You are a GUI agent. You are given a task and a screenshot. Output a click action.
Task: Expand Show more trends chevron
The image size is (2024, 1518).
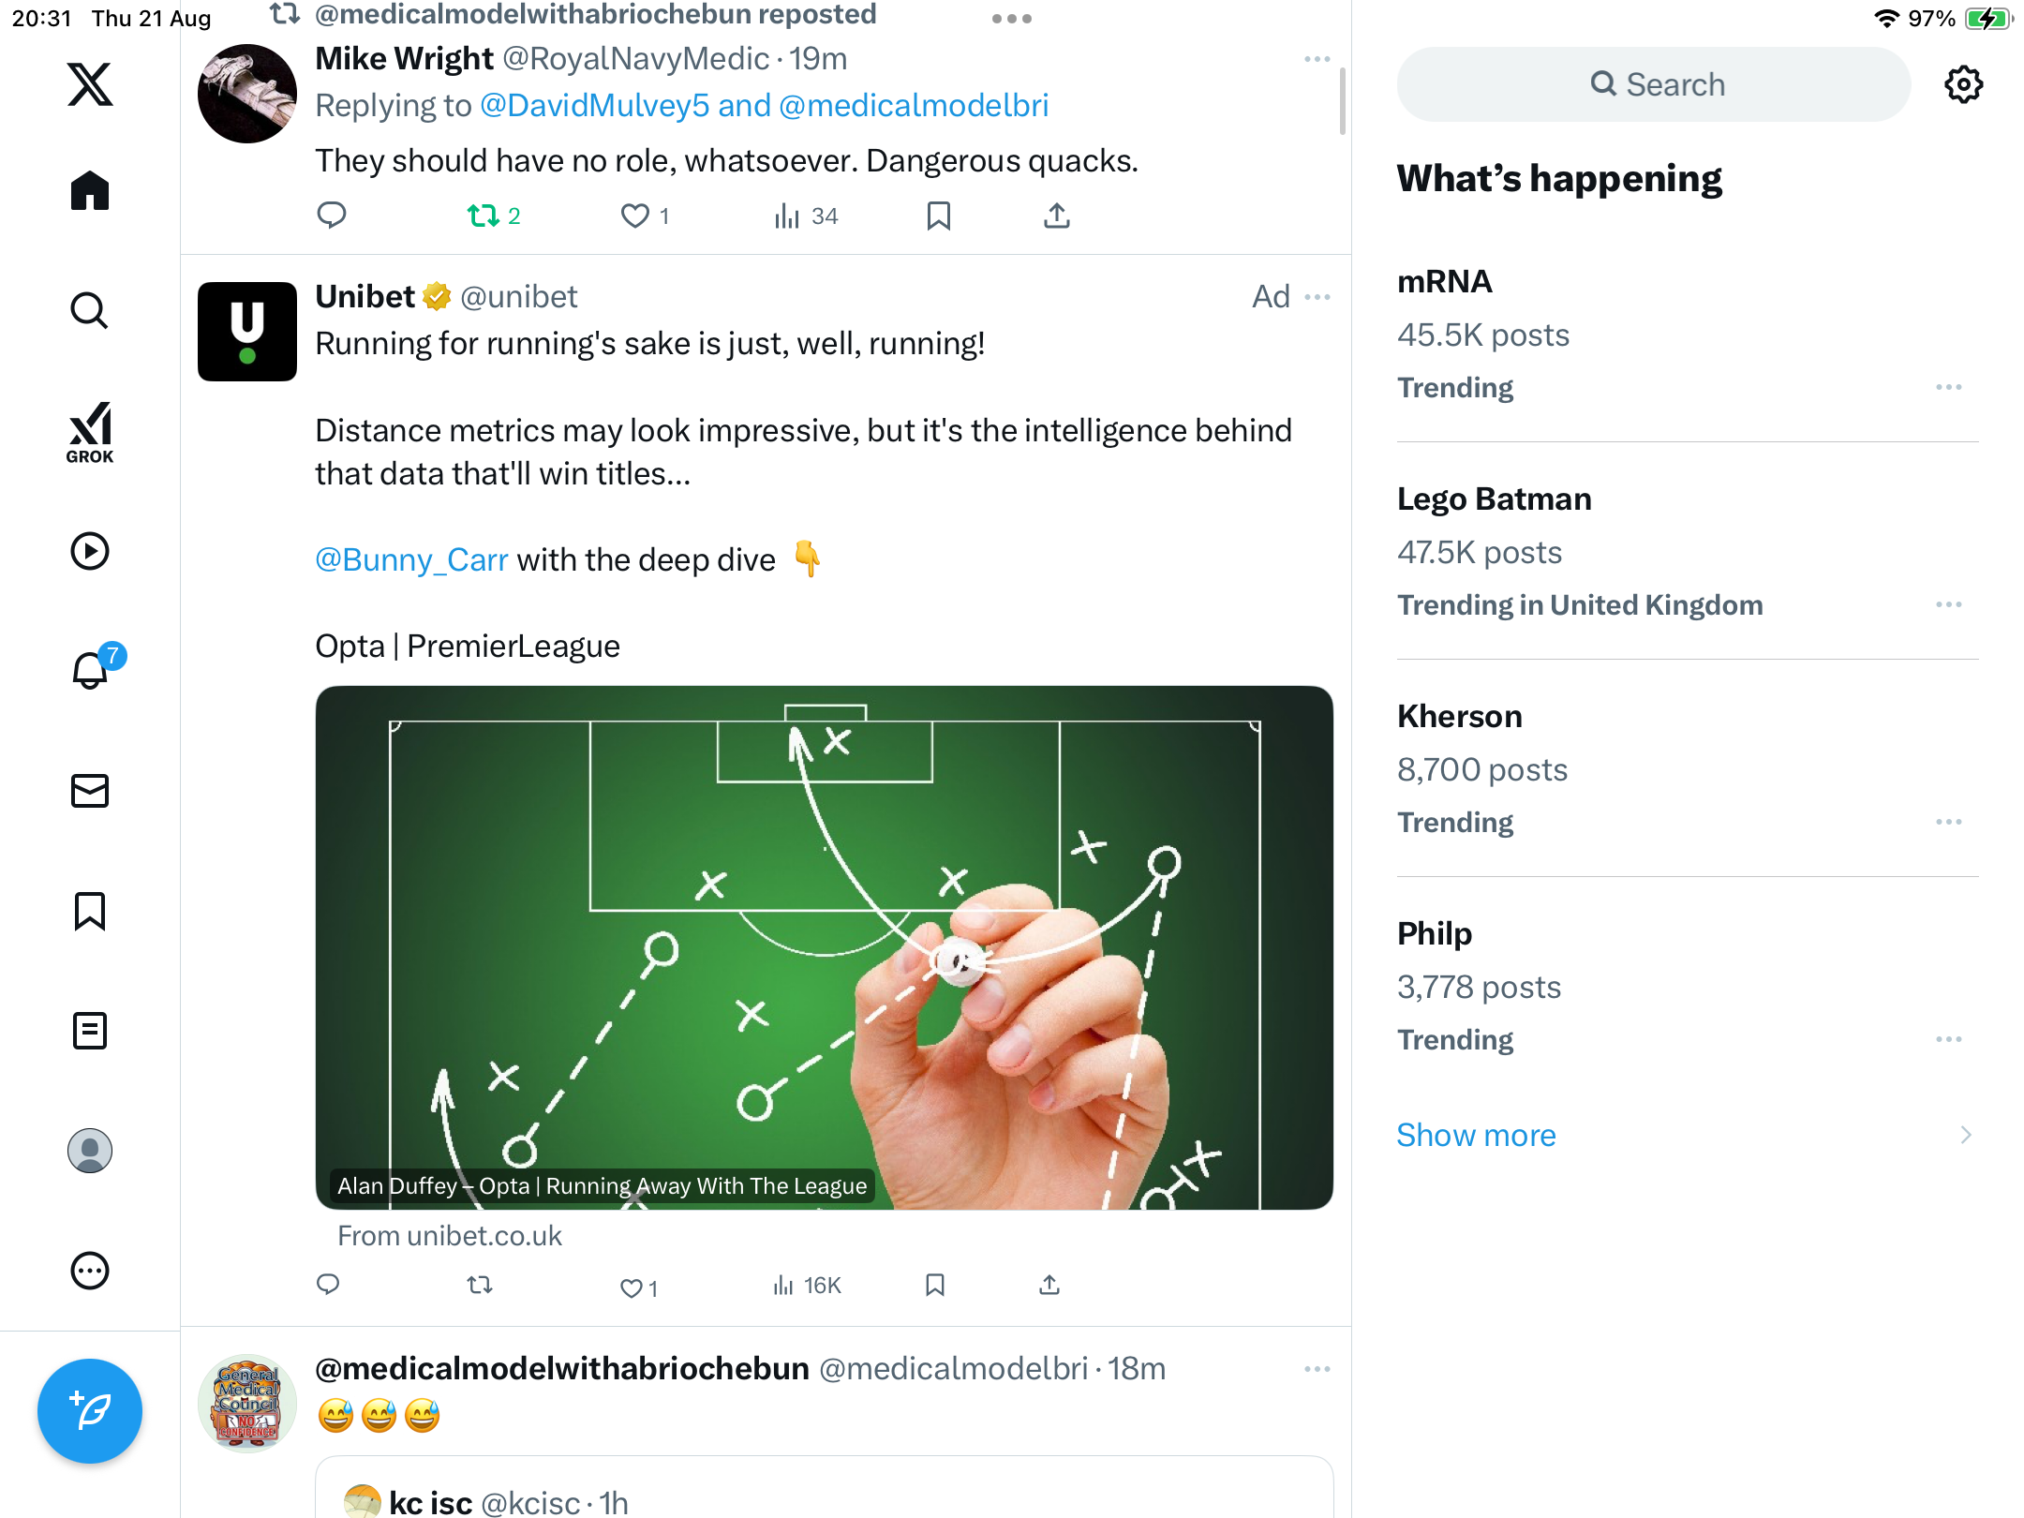pos(1965,1135)
